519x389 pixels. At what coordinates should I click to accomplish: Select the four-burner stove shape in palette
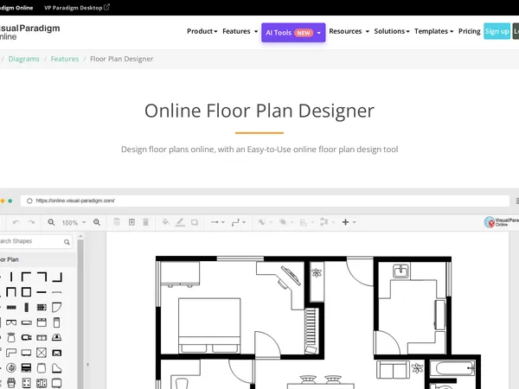(26, 383)
